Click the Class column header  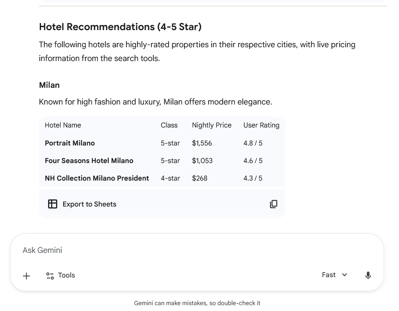(169, 125)
